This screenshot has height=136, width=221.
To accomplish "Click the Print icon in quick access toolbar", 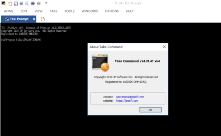I will click(21, 3).
